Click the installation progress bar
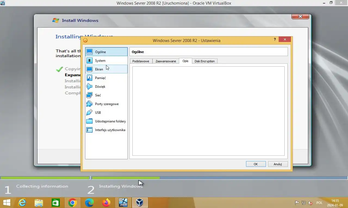Viewport: 348px width, 208px height. (174, 178)
